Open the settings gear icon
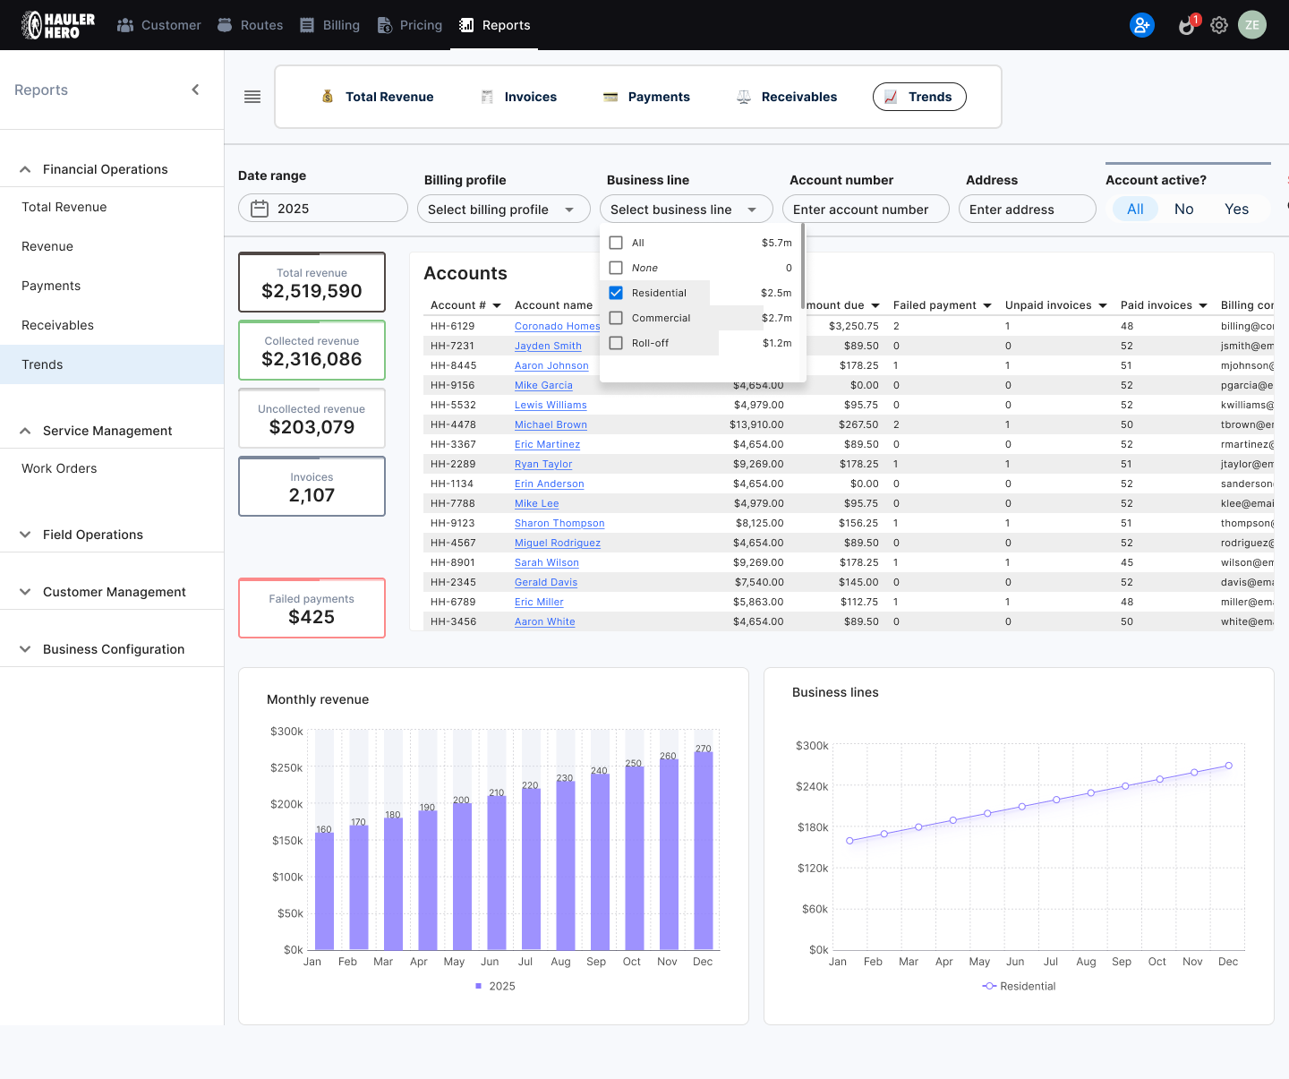The height and width of the screenshot is (1079, 1289). click(x=1219, y=25)
